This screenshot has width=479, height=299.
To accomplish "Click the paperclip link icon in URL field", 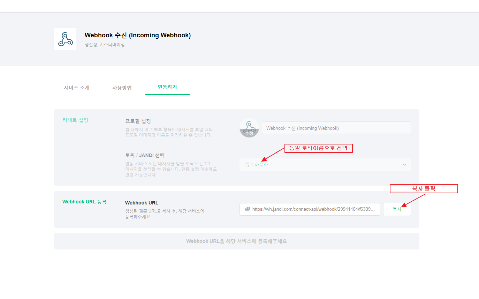I will pos(248,209).
